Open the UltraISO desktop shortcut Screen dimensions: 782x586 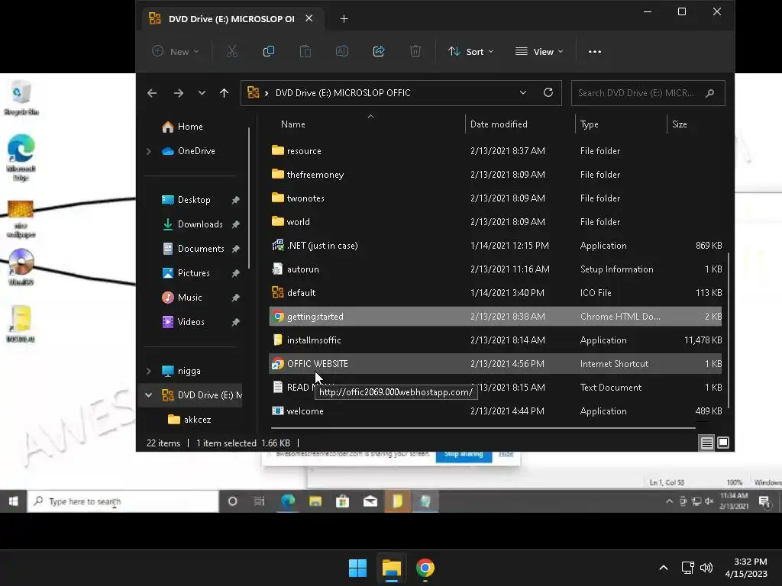[21, 267]
